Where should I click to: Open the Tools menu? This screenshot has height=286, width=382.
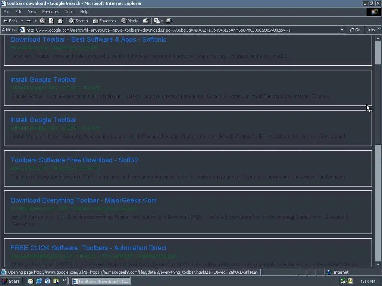(x=69, y=12)
